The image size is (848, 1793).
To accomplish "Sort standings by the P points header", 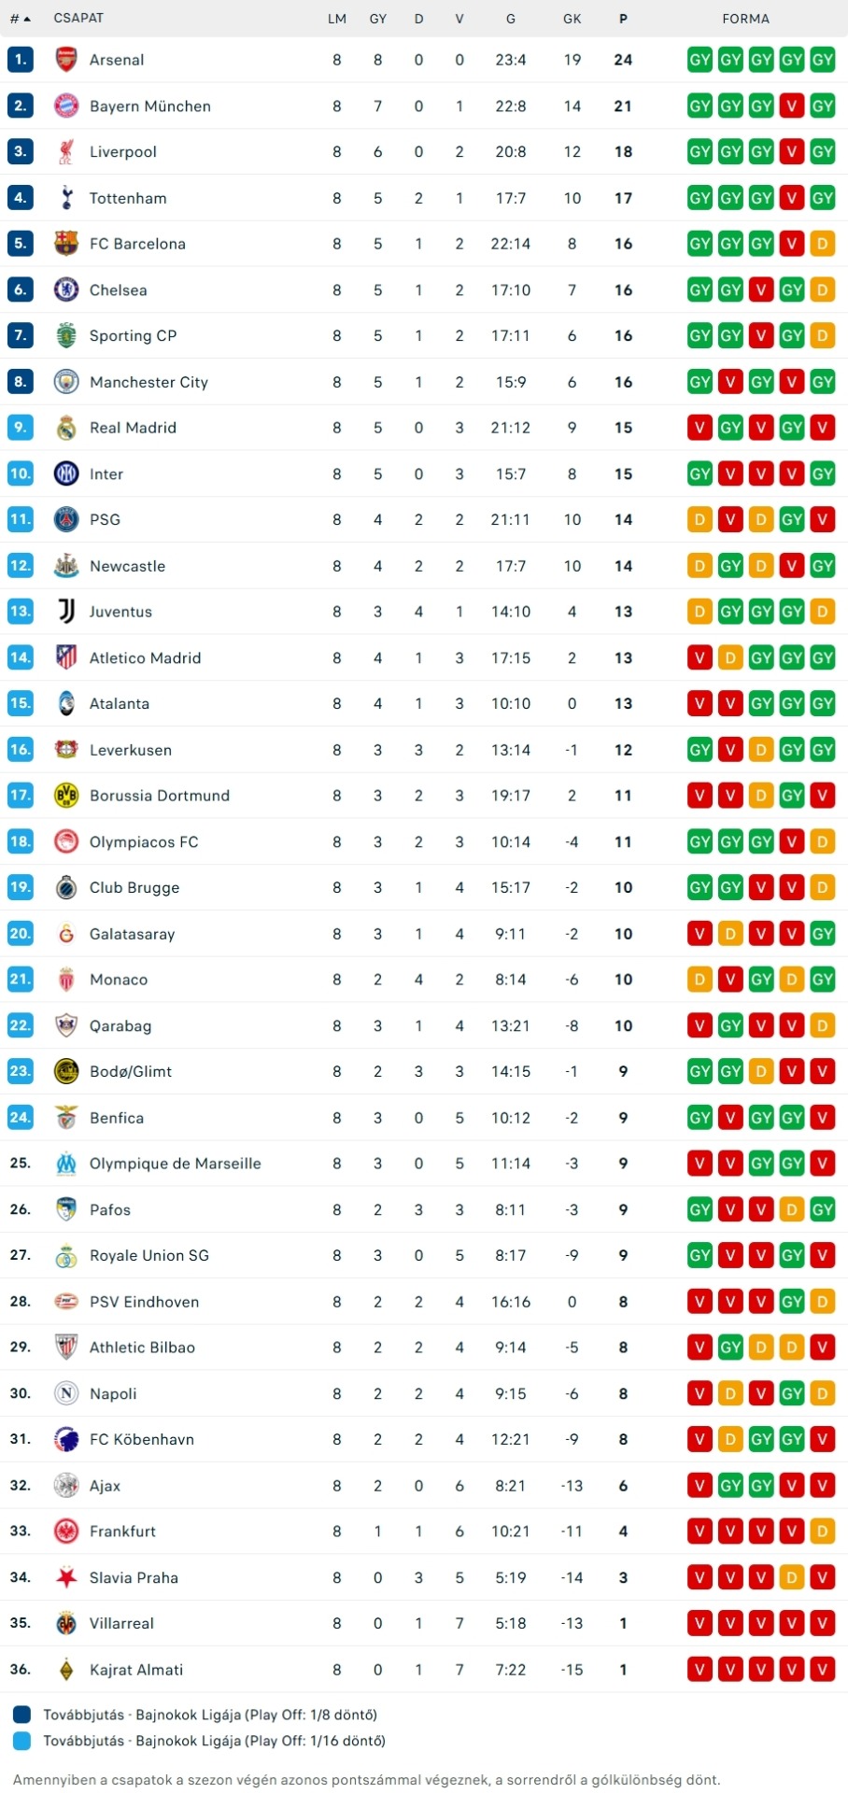I will coord(623,19).
